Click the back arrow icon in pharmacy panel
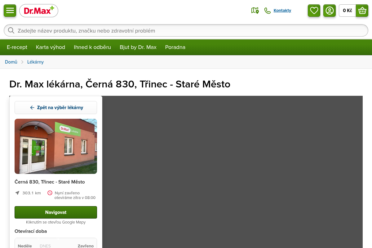 [32, 108]
